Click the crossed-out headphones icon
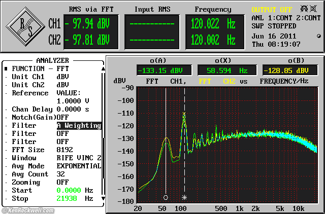 [304, 9]
